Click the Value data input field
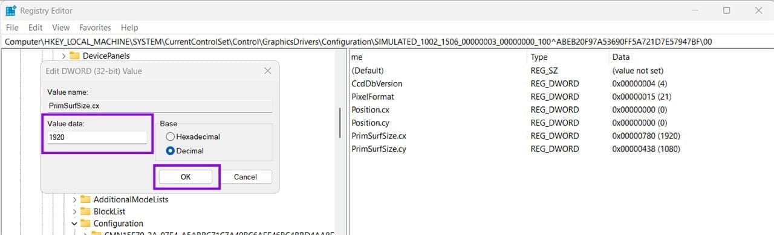Viewport: 774px width, 235px height. pos(97,137)
